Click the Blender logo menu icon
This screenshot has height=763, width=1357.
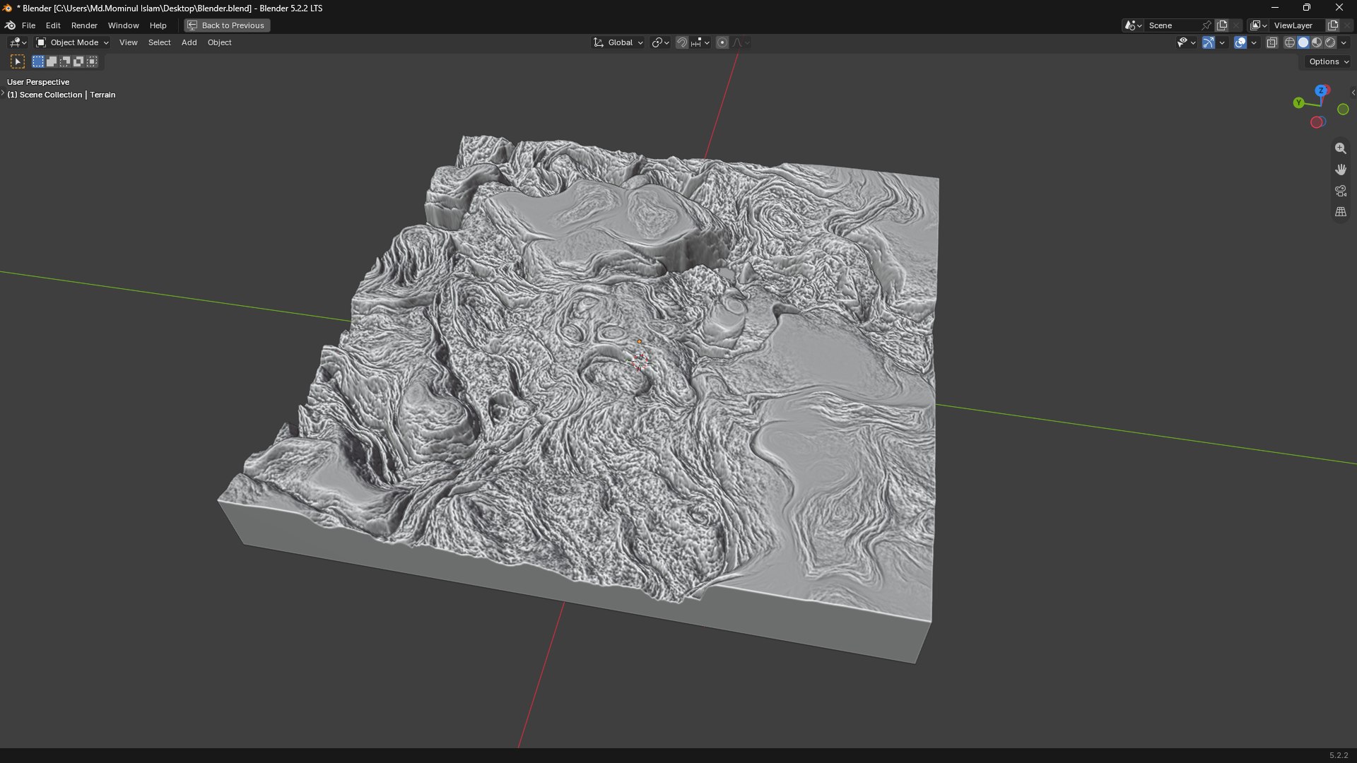pos(10,25)
